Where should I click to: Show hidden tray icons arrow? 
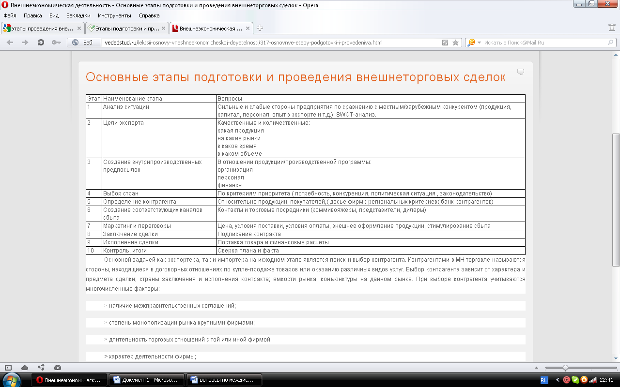(x=557, y=380)
